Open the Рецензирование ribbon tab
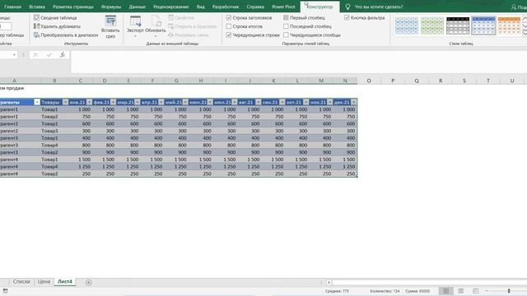The height and width of the screenshot is (296, 527). pyautogui.click(x=171, y=7)
